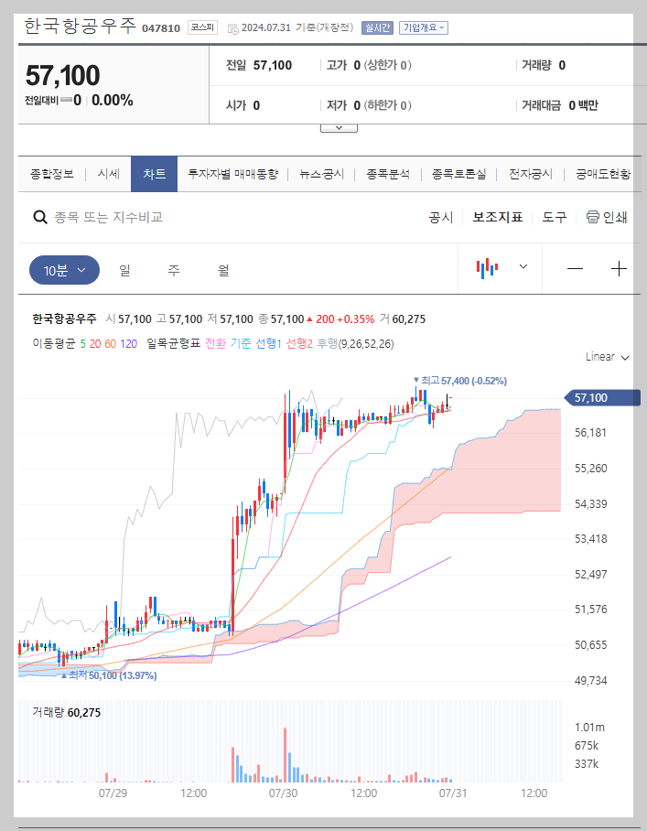647x831 pixels.
Task: Select the stock search magnifier icon
Action: coord(39,217)
